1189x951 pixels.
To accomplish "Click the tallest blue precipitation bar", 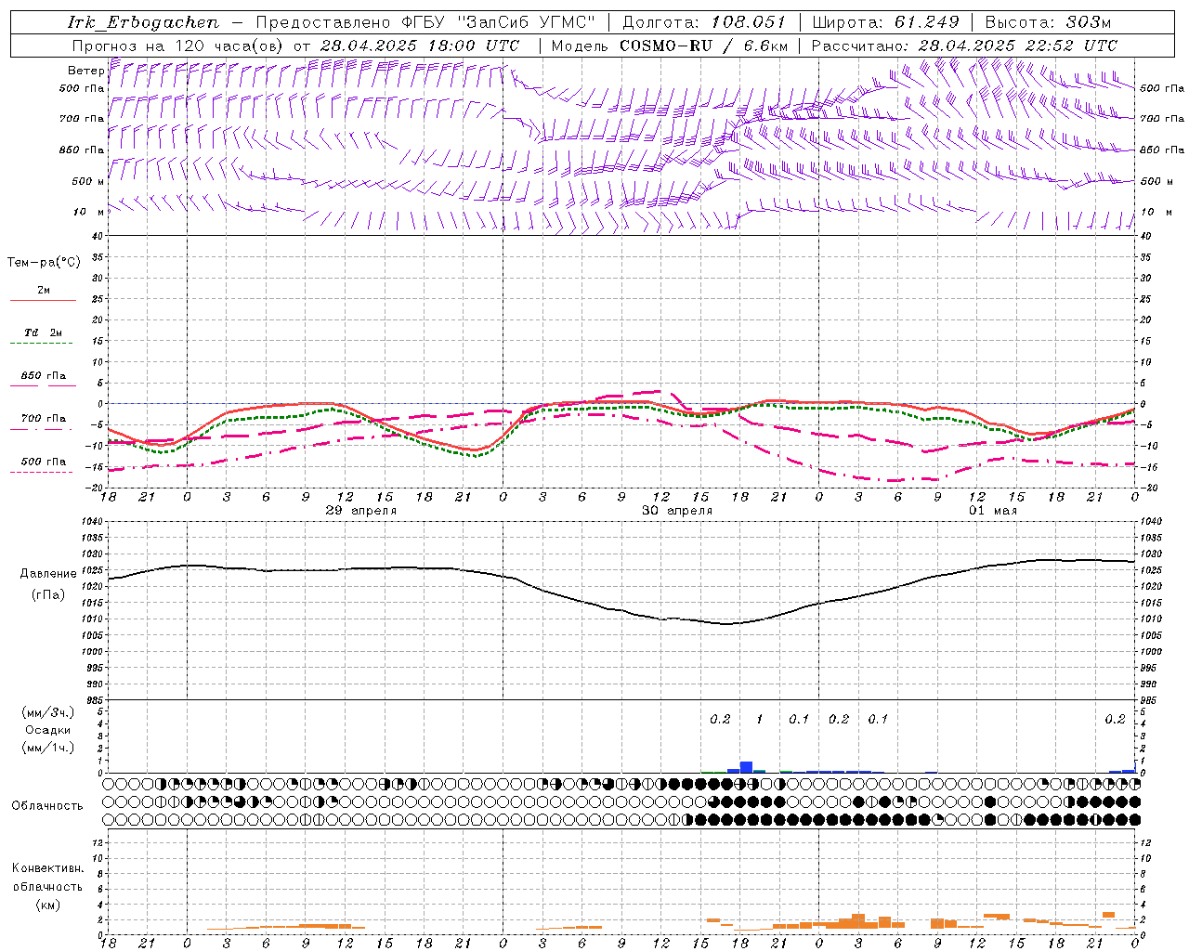I will 746,767.
